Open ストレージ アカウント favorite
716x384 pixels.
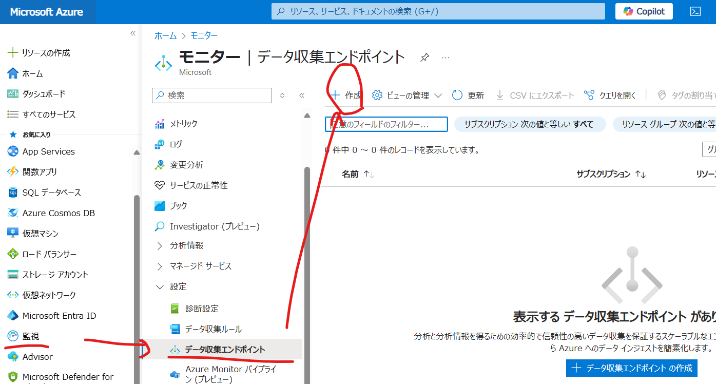pos(48,275)
